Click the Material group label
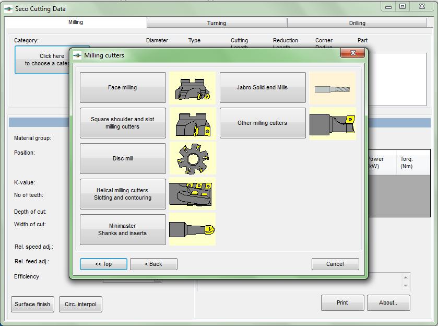 (x=33, y=138)
